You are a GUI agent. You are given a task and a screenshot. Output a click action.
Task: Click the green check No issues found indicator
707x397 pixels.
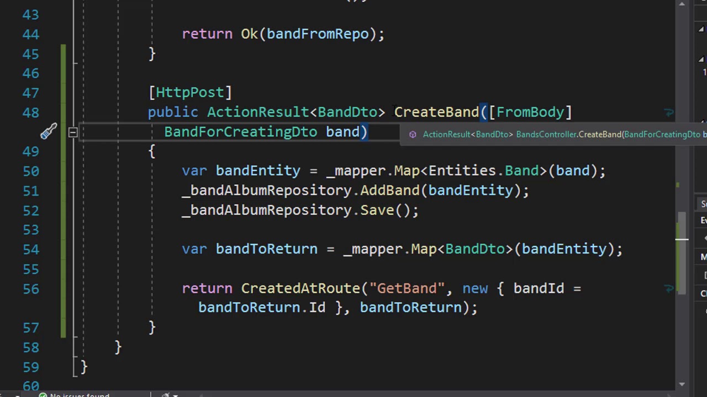tap(74, 395)
